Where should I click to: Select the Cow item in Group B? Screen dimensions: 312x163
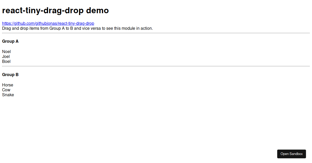click(6, 90)
